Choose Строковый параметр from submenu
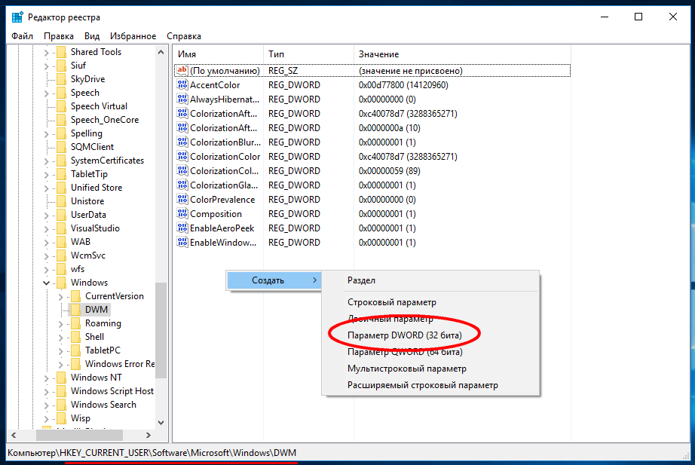695x465 pixels. click(430, 302)
